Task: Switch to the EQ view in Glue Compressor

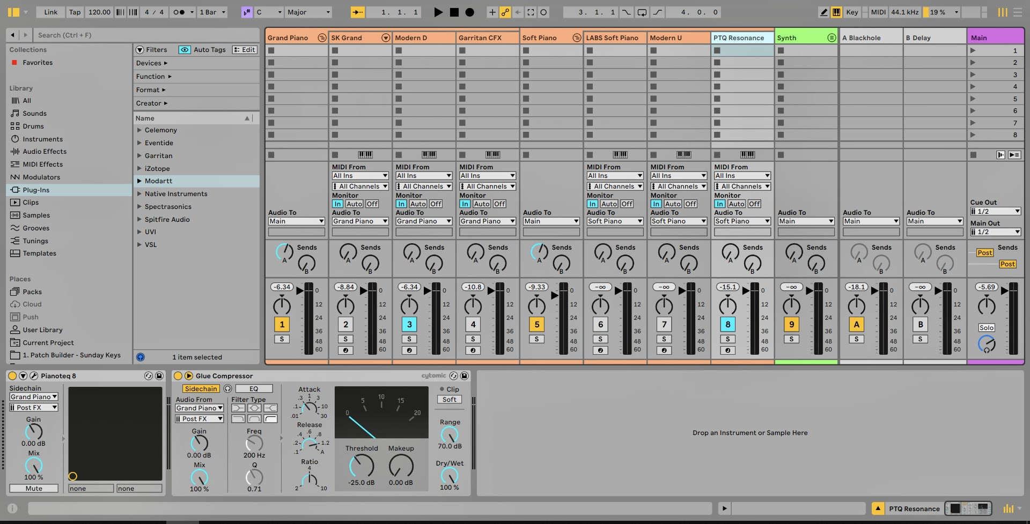Action: (x=254, y=388)
